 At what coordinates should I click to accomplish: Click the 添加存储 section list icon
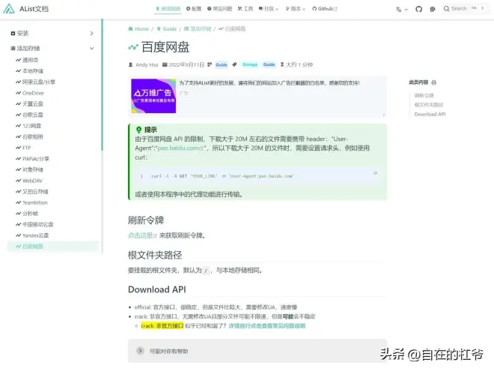[13, 48]
